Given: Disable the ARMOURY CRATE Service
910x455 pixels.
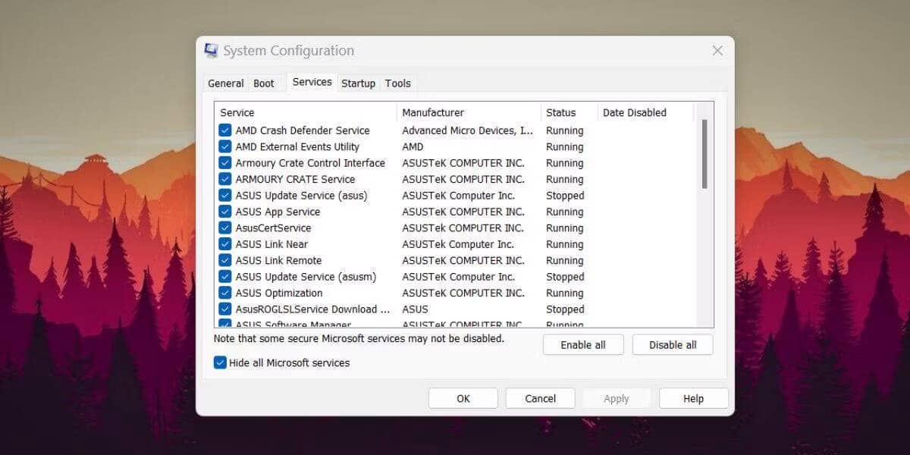Looking at the screenshot, I should tap(225, 179).
